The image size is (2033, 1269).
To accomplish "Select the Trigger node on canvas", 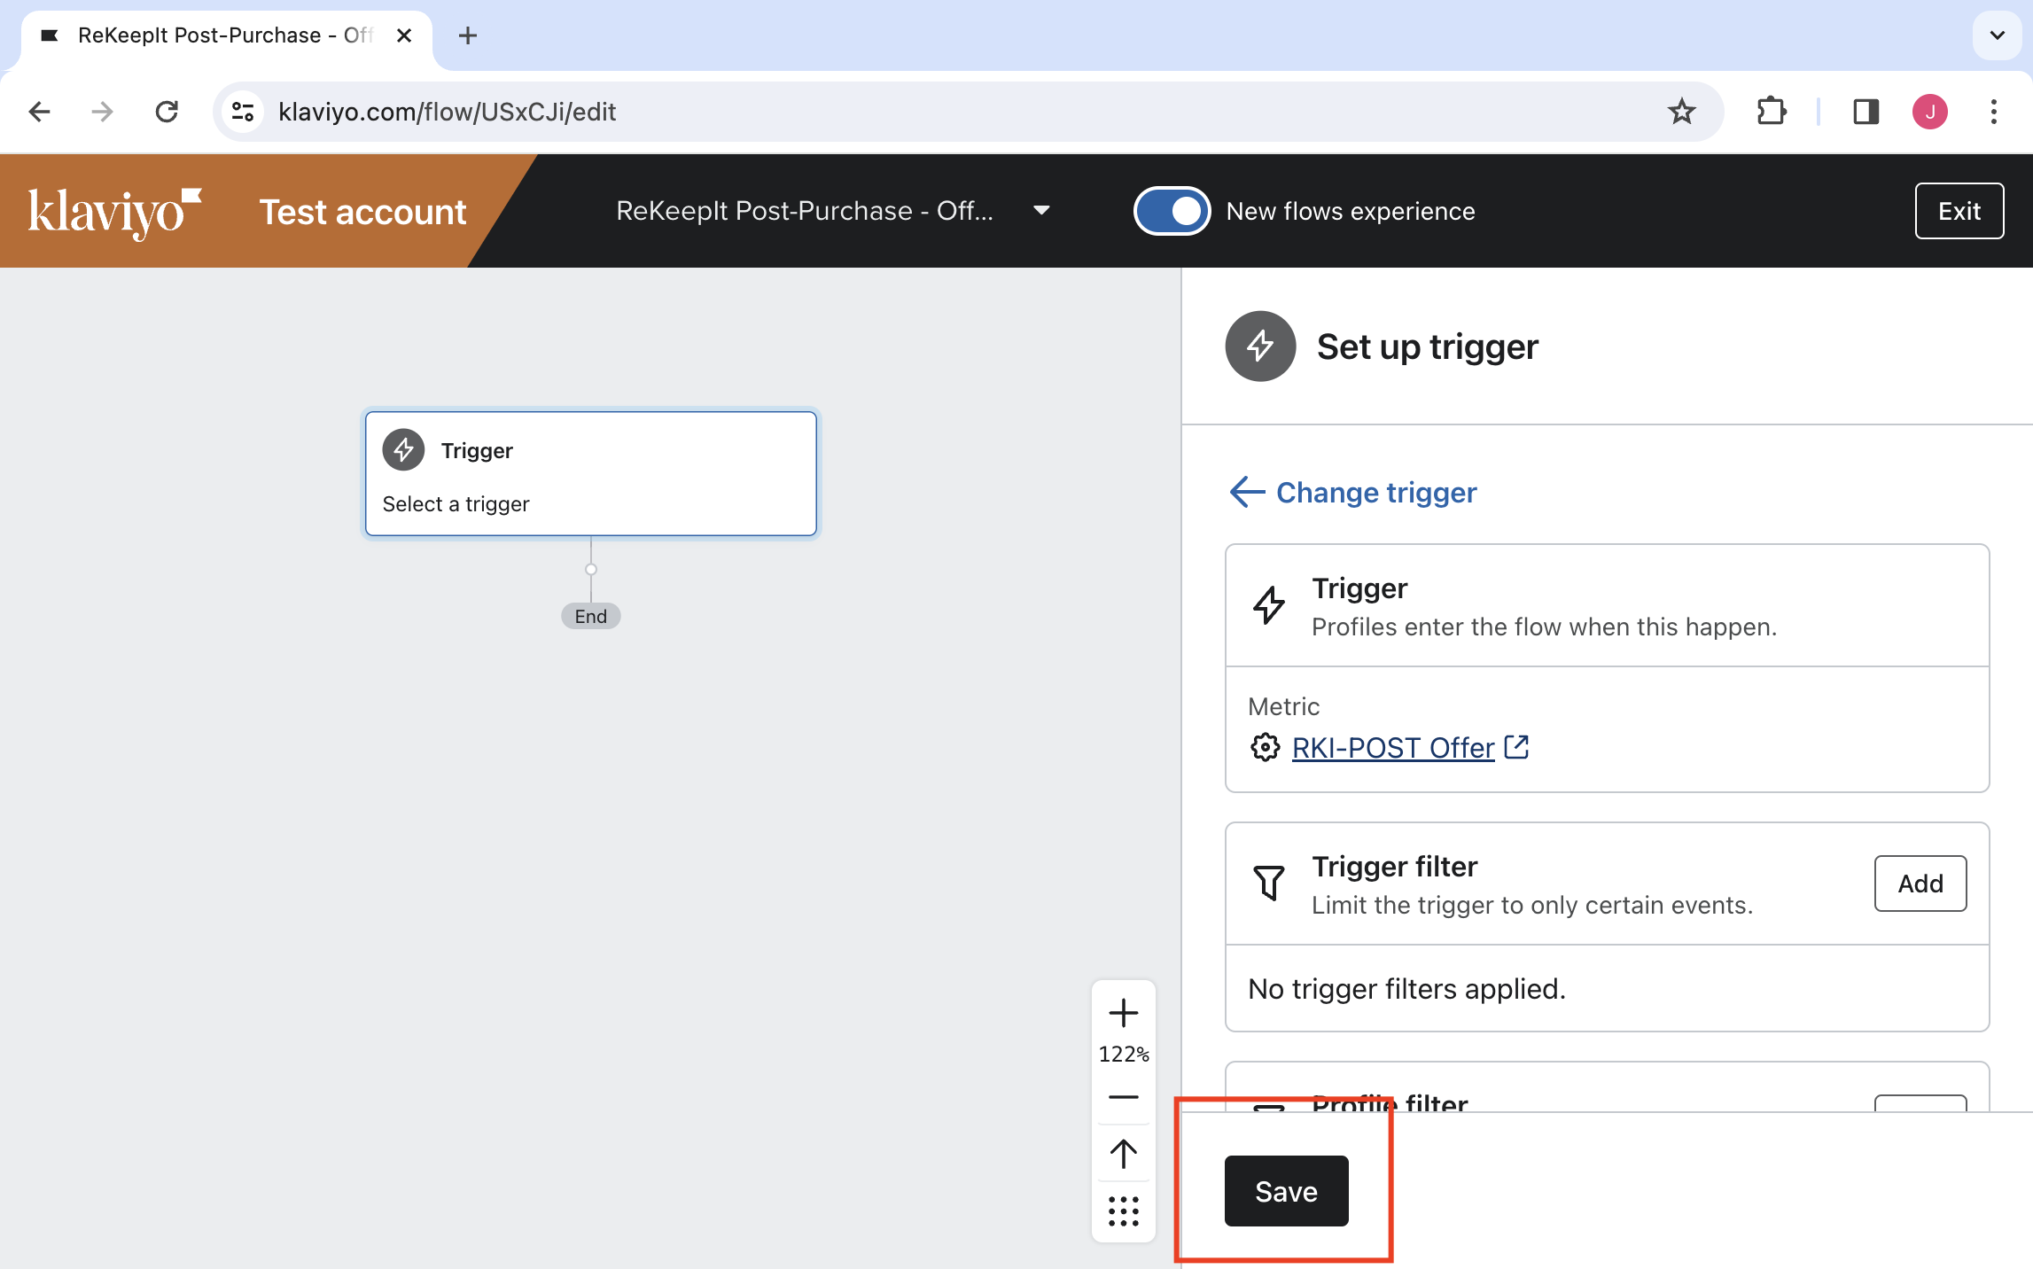I will point(590,473).
